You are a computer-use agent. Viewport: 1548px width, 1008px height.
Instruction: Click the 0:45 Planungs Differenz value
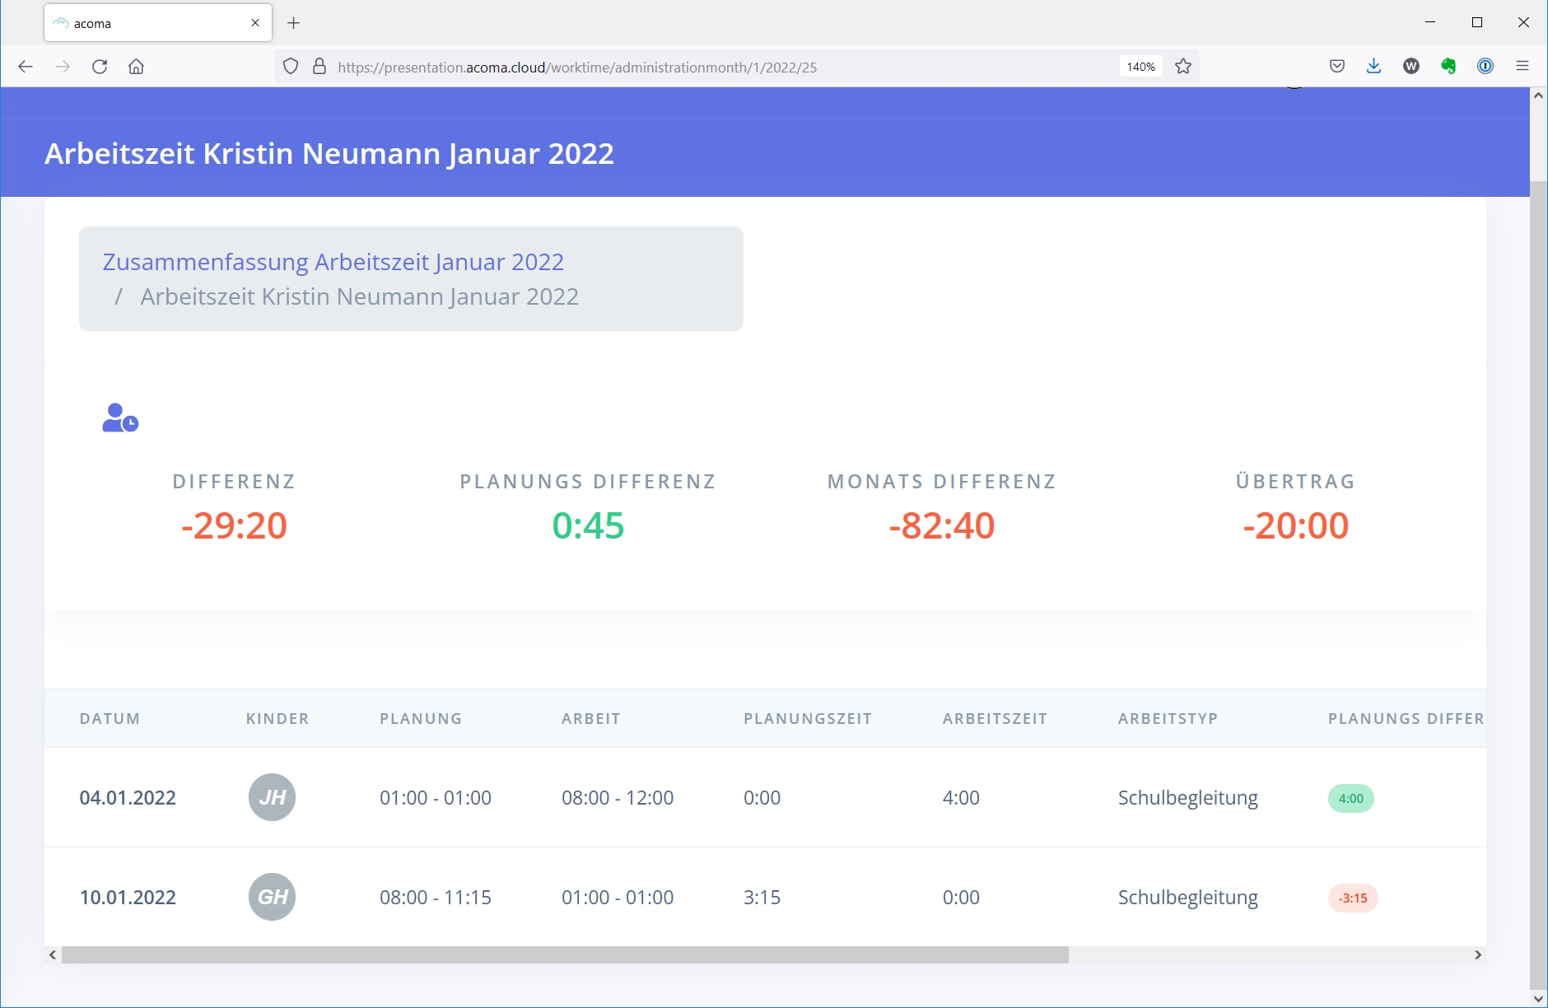click(x=588, y=525)
